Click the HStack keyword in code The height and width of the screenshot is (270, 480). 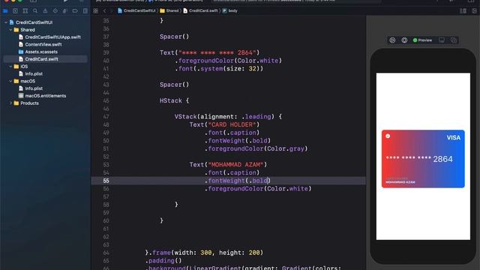pyautogui.click(x=170, y=100)
